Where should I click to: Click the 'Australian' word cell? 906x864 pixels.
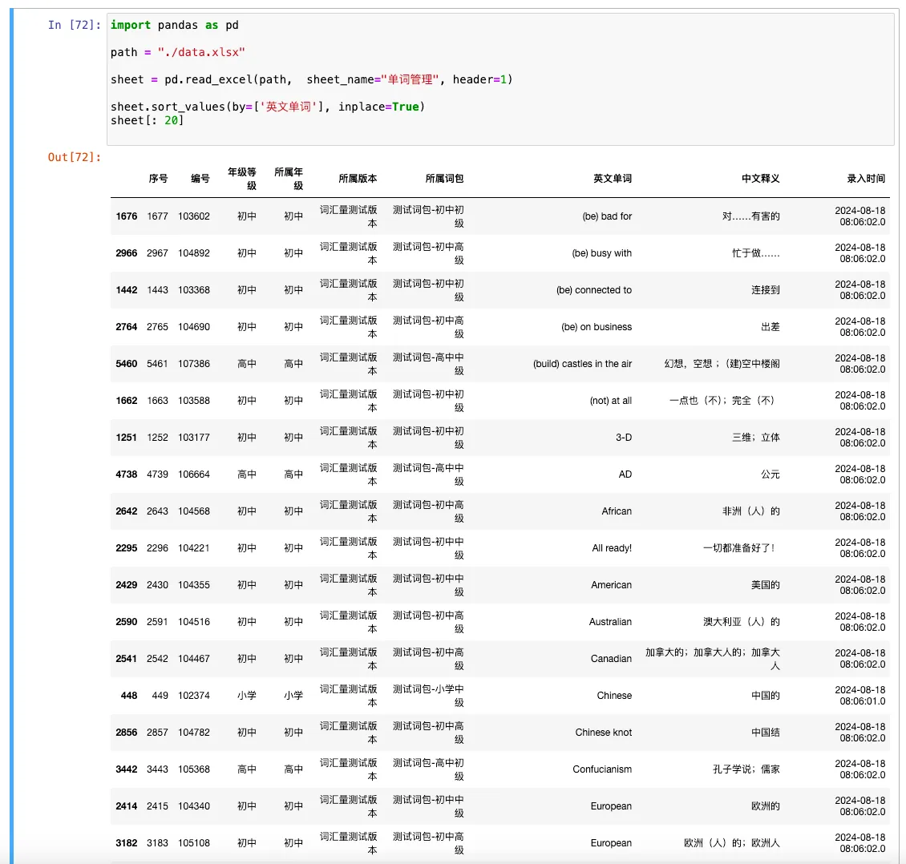(610, 622)
